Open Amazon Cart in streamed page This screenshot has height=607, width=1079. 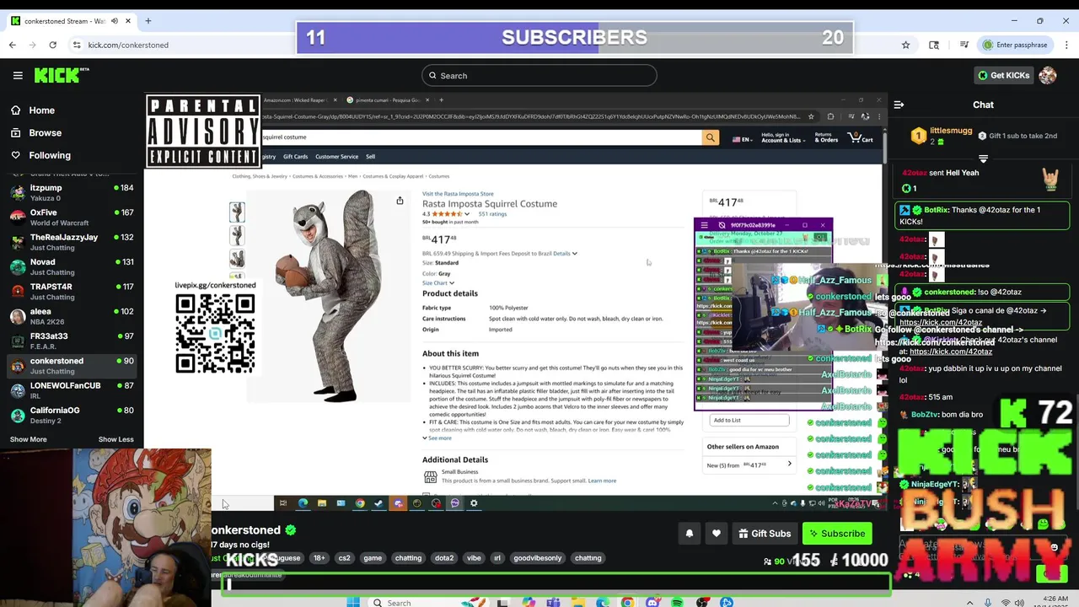click(862, 137)
